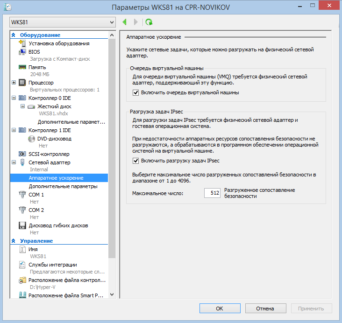Click the SCSI-контроллер icon
Viewport: 342px width, 323px height.
click(x=22, y=154)
